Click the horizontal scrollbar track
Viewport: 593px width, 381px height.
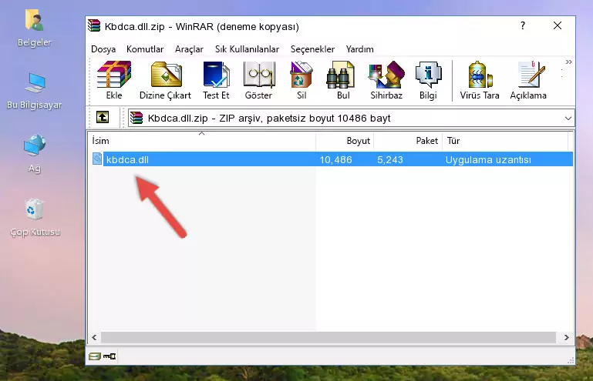329,337
